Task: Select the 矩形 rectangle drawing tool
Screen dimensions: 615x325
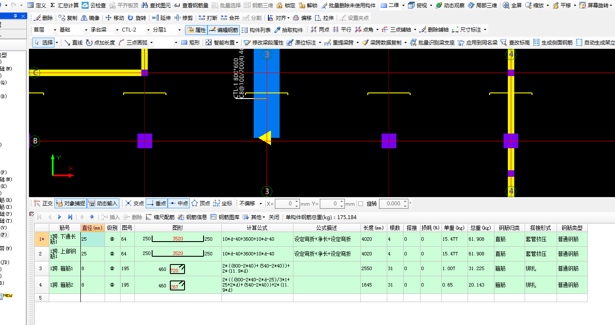Action: [191, 42]
